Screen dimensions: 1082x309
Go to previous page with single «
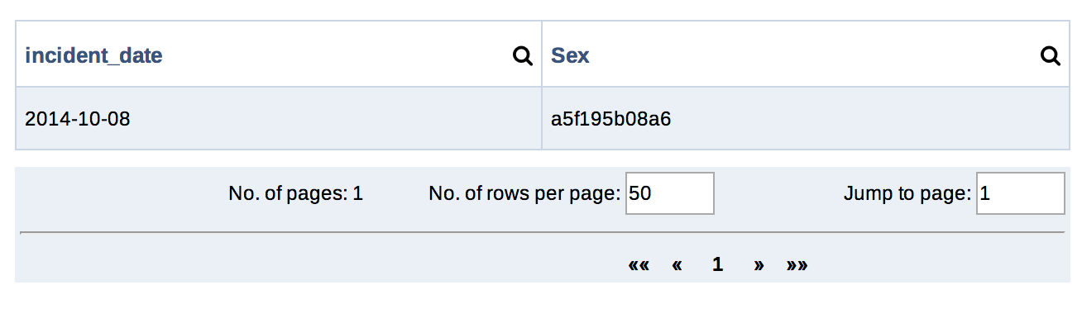point(677,265)
